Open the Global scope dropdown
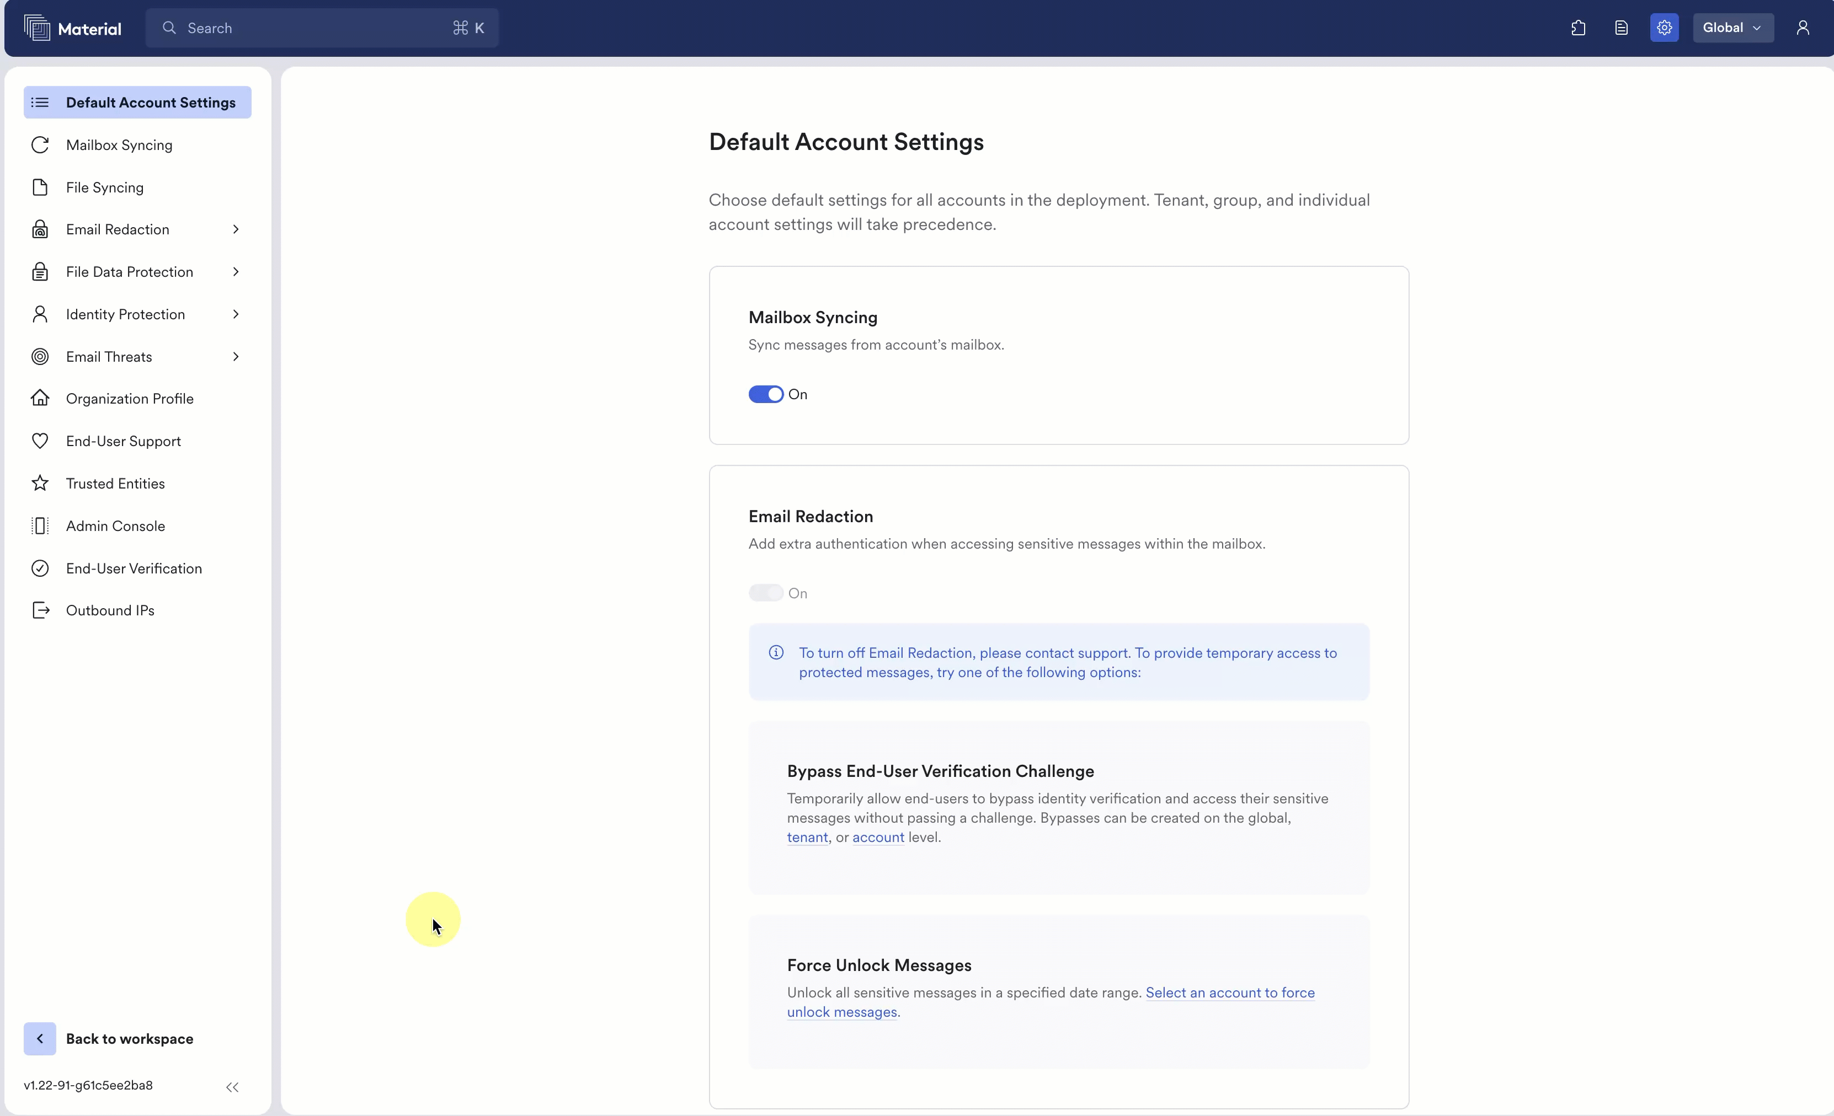This screenshot has height=1116, width=1834. 1733,28
